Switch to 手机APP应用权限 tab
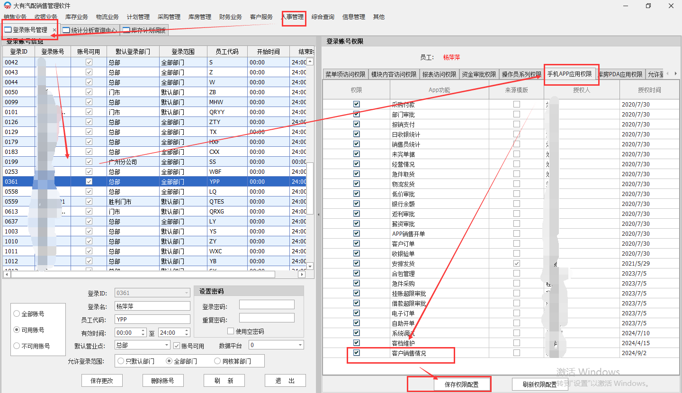682x393 pixels. 570,74
